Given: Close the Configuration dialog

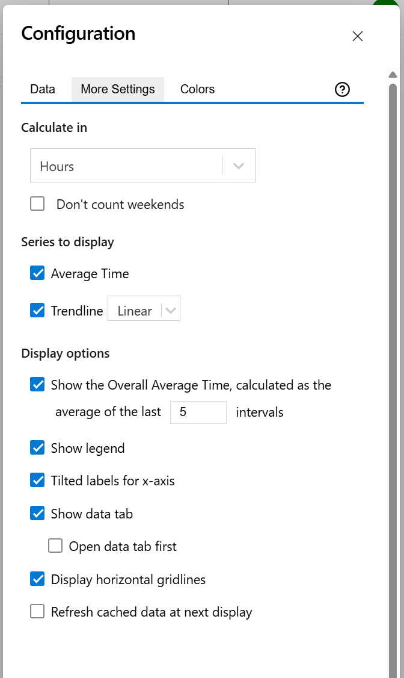Looking at the screenshot, I should click(x=358, y=36).
